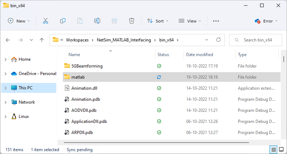The width and height of the screenshot is (287, 154).
Task: Expand the Home tree node
Action: (5, 59)
